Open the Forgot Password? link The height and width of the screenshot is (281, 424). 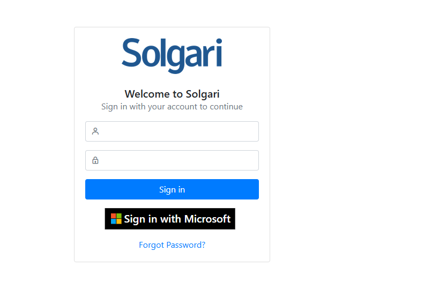coord(172,245)
